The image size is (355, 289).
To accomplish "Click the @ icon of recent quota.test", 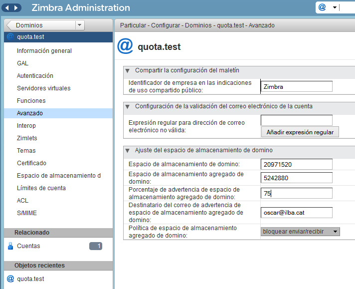I will pyautogui.click(x=10, y=279).
